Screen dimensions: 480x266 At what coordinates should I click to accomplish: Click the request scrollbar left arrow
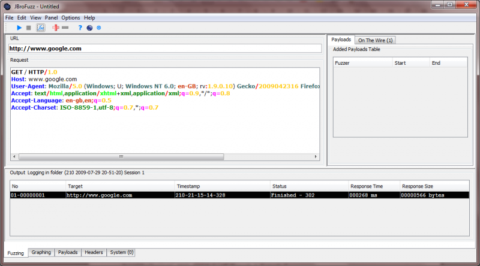click(x=14, y=156)
